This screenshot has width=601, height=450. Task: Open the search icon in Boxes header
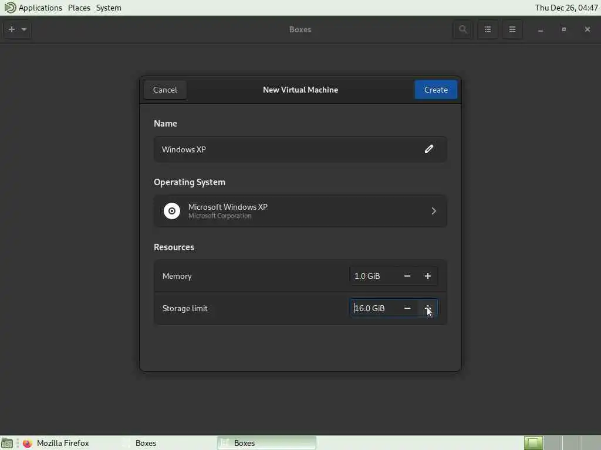pyautogui.click(x=462, y=29)
